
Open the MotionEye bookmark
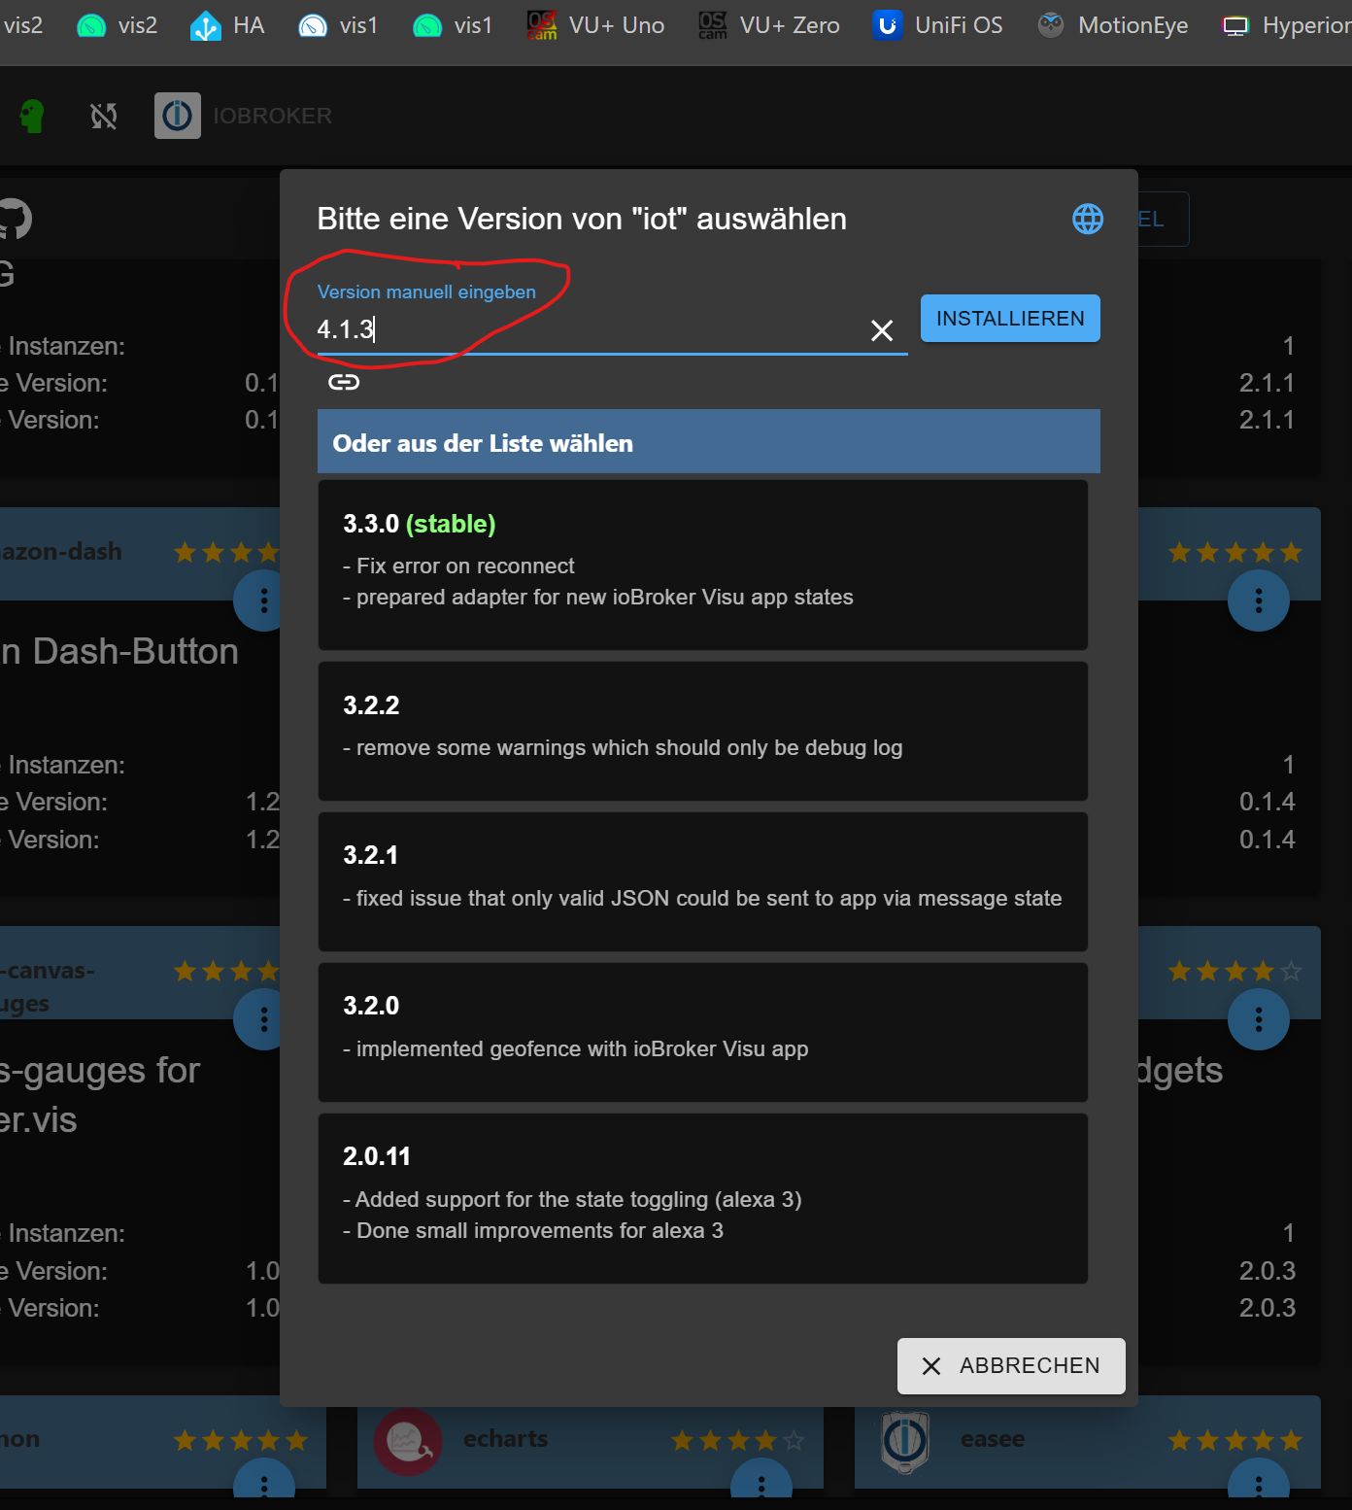click(1112, 25)
